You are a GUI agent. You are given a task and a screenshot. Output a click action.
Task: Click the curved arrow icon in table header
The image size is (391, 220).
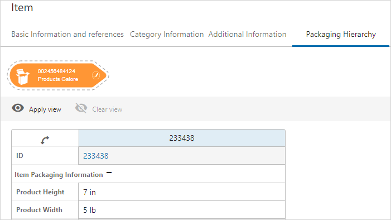click(x=45, y=140)
